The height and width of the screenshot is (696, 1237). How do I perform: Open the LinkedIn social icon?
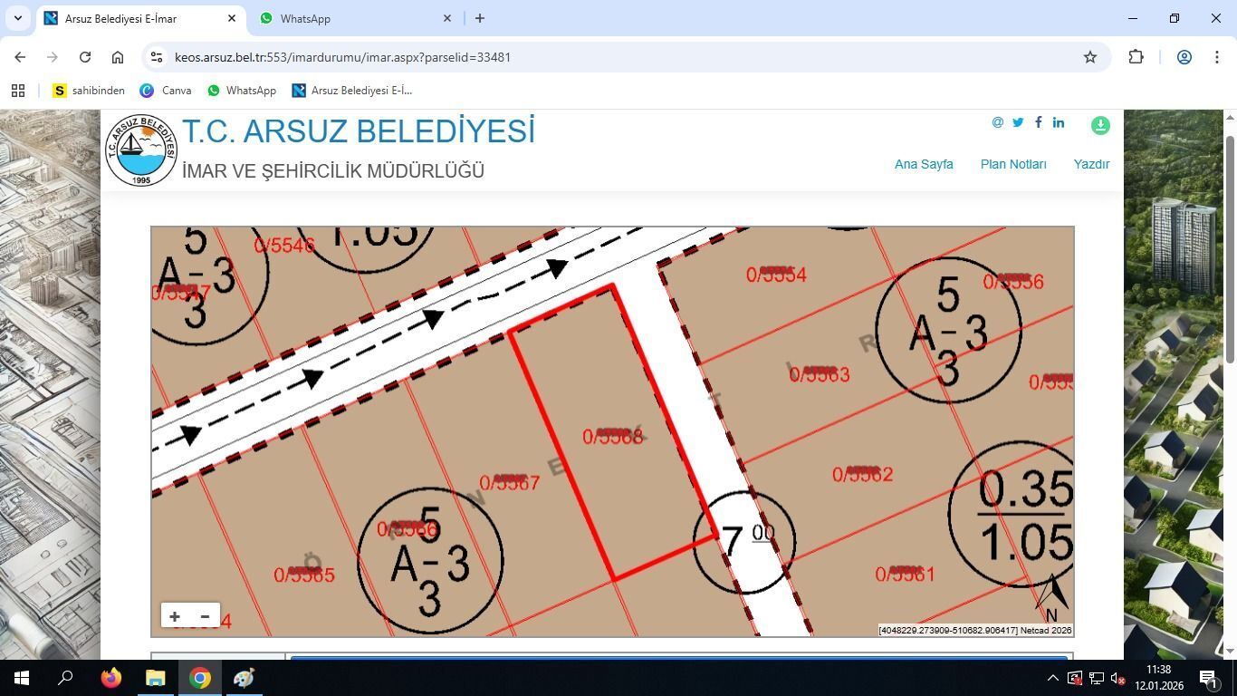point(1059,122)
